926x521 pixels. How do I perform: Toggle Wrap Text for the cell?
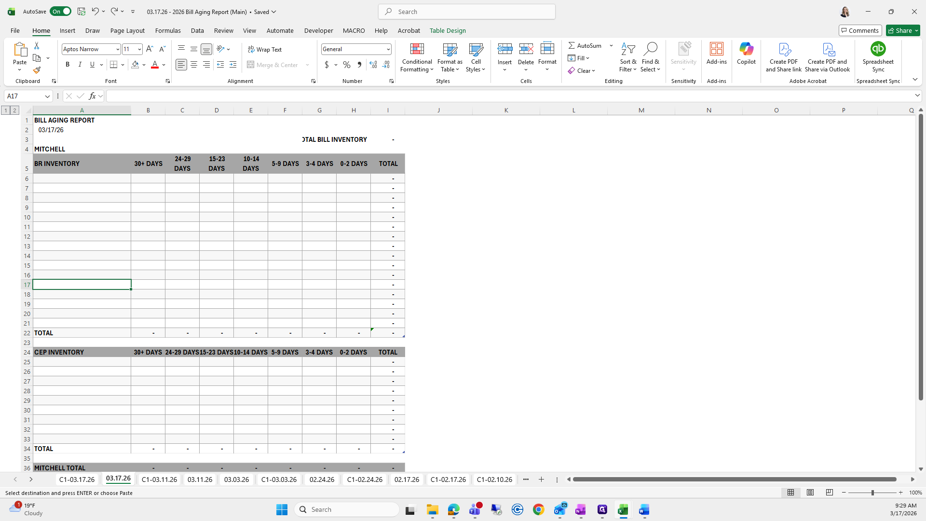click(264, 49)
